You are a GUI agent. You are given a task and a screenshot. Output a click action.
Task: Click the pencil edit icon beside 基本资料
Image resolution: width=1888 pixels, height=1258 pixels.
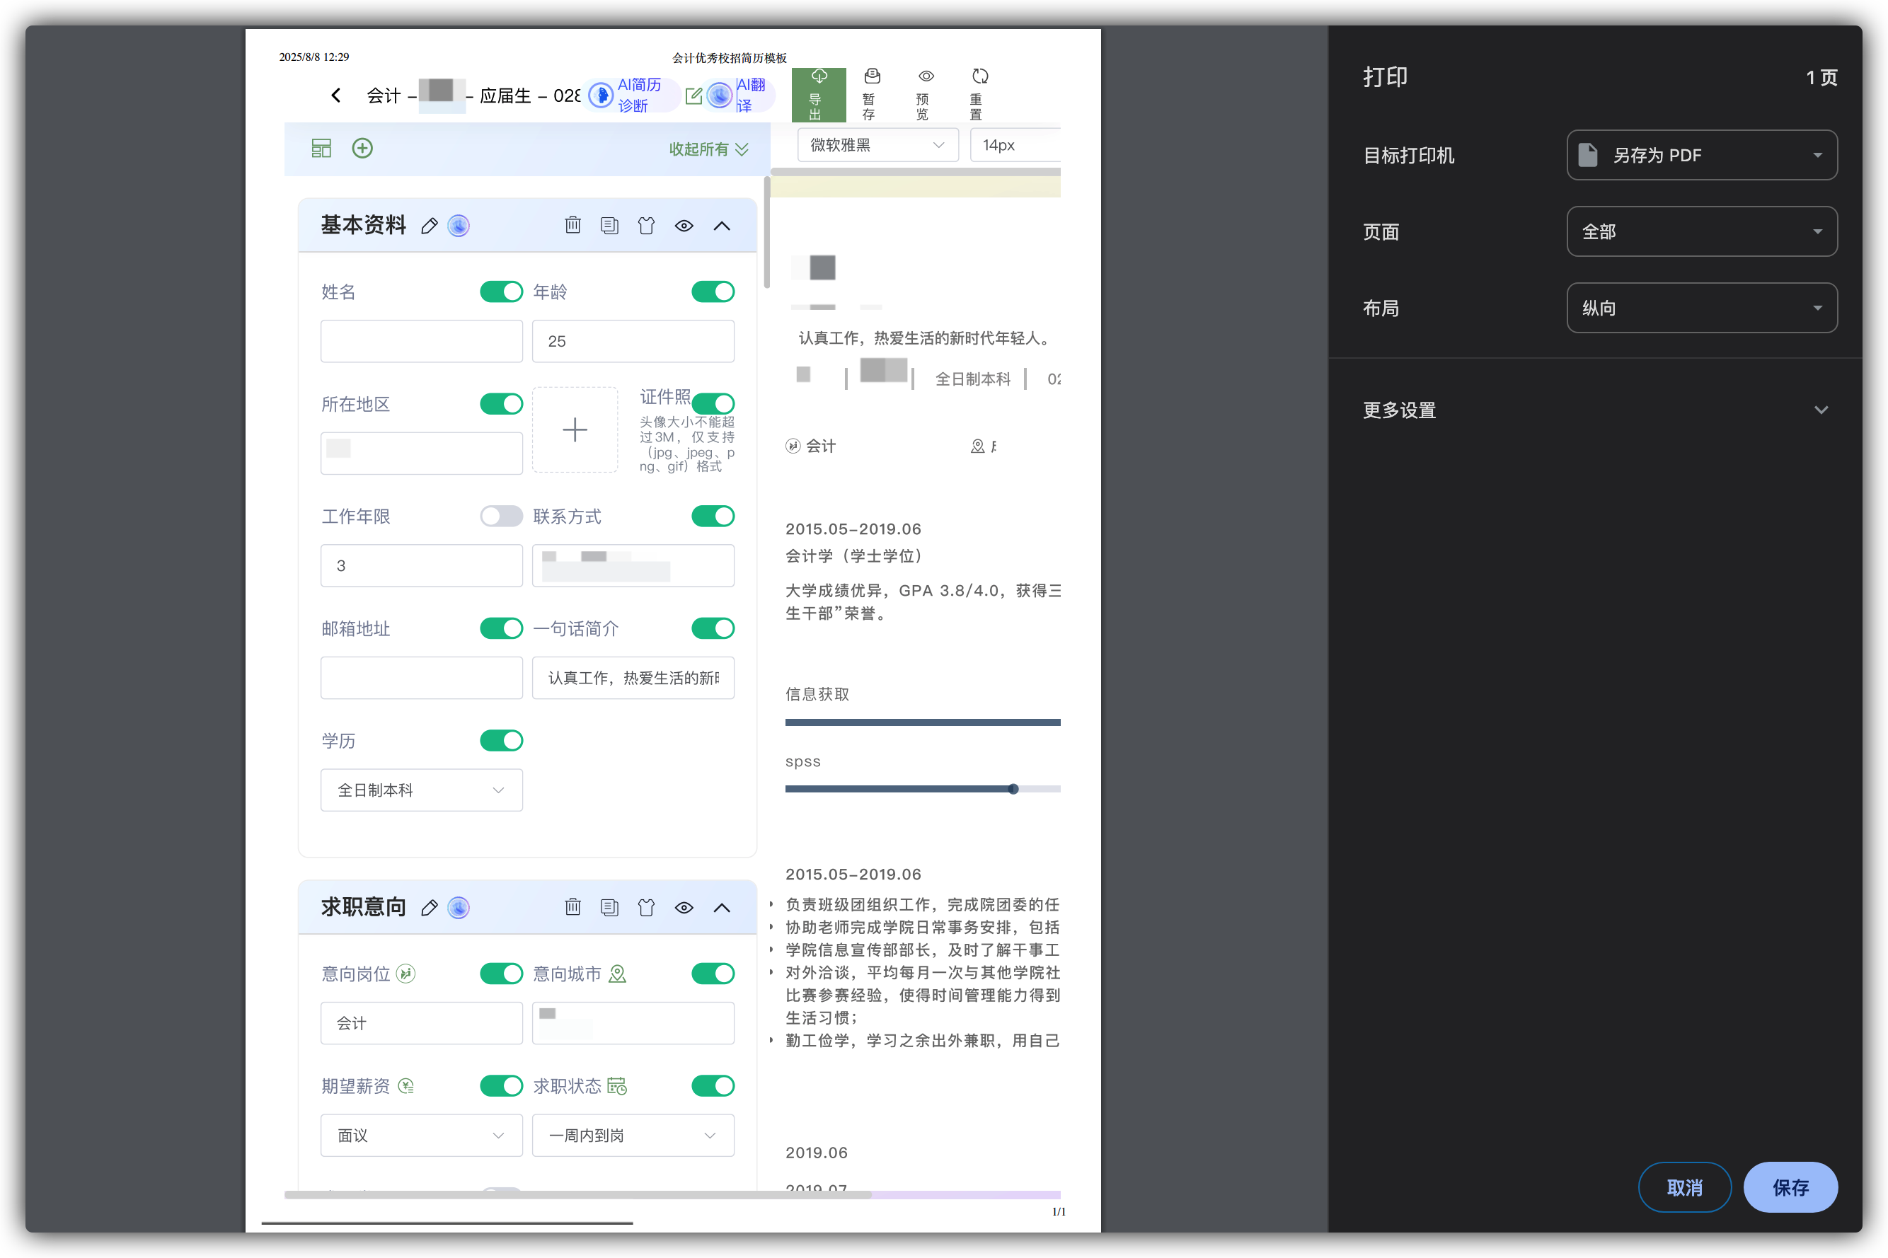(430, 226)
